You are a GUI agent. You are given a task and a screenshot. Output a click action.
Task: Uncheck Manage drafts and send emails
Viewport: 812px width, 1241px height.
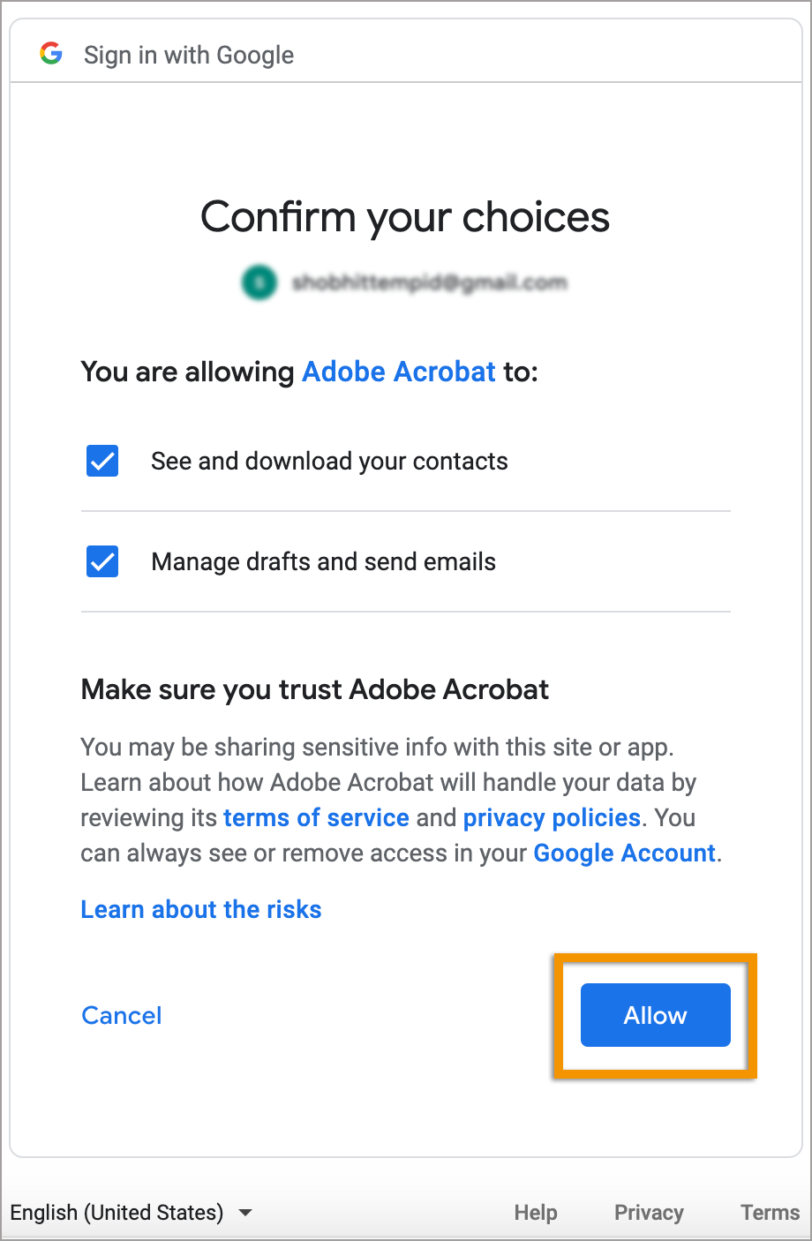pos(102,561)
